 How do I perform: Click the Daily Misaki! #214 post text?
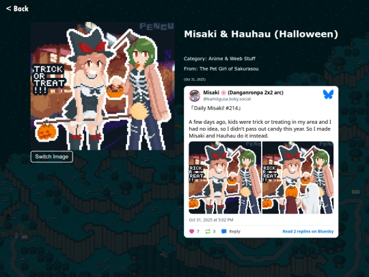coord(215,108)
